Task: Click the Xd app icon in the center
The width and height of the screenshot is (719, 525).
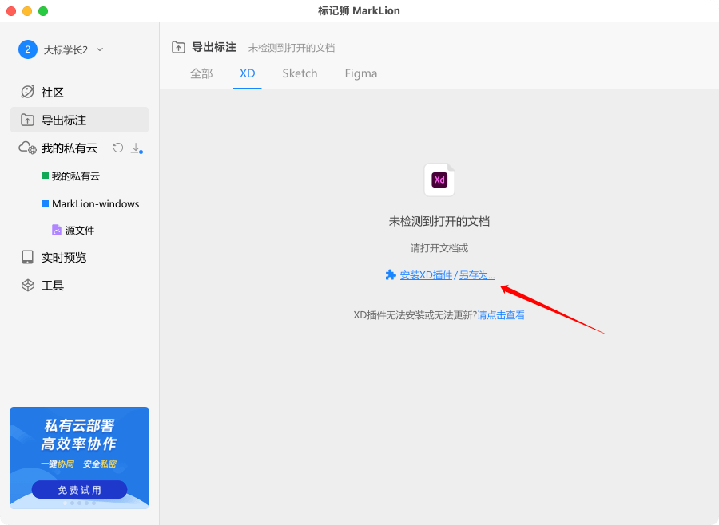Action: click(439, 180)
